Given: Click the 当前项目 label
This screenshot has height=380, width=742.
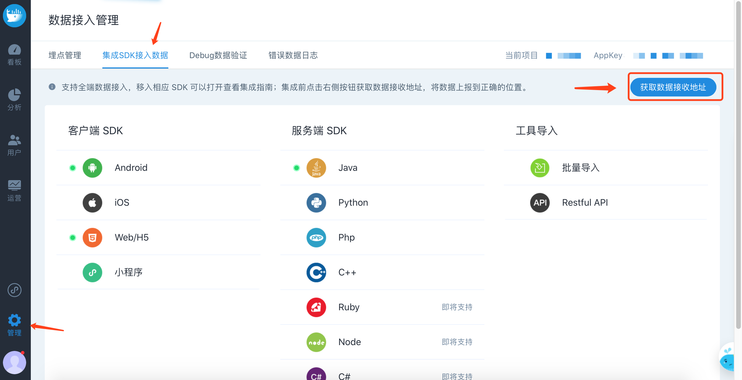Looking at the screenshot, I should pyautogui.click(x=522, y=55).
